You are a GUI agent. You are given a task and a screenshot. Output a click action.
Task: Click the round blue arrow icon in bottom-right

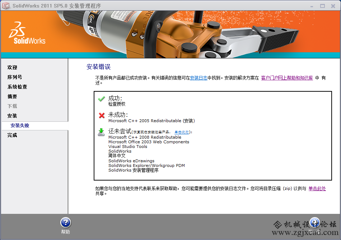click(315, 223)
